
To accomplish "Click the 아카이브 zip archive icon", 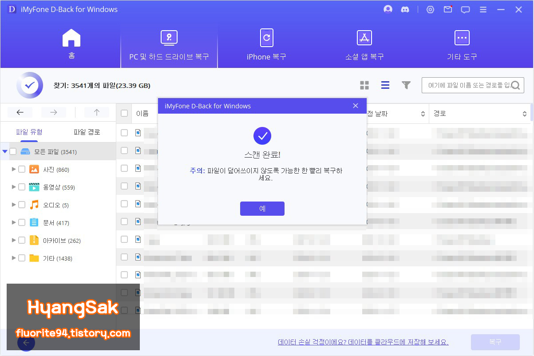I will [34, 240].
